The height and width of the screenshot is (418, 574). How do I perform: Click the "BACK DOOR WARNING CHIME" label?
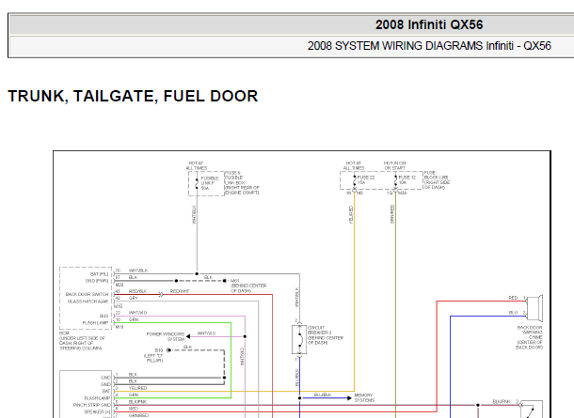click(530, 337)
